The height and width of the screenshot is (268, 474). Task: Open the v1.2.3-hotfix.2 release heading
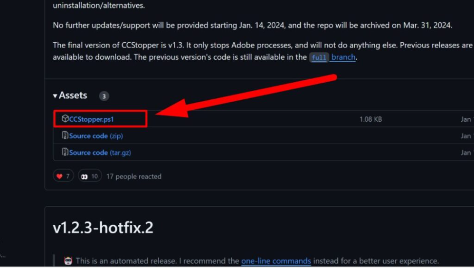click(x=103, y=228)
